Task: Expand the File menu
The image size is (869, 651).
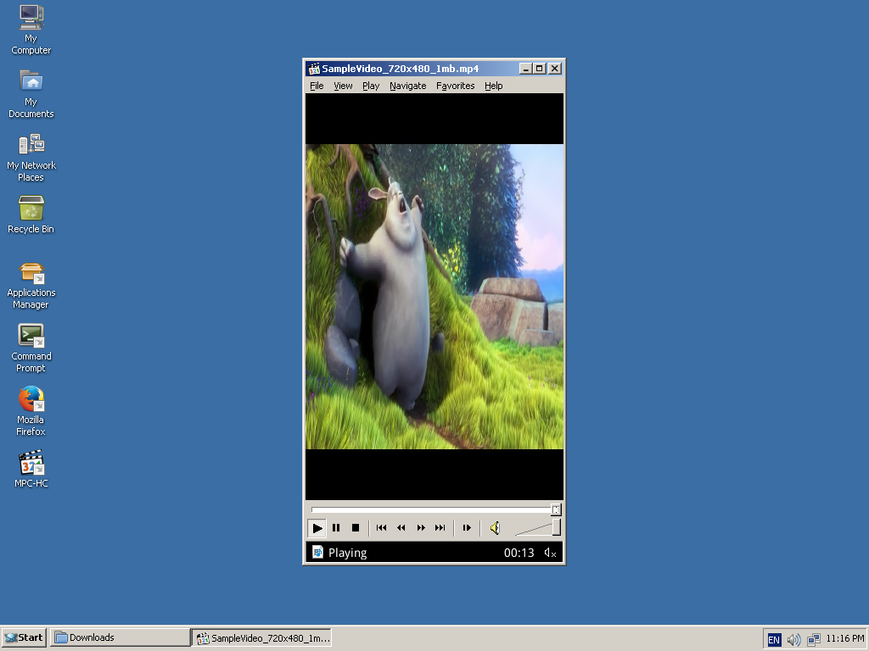Action: click(316, 86)
